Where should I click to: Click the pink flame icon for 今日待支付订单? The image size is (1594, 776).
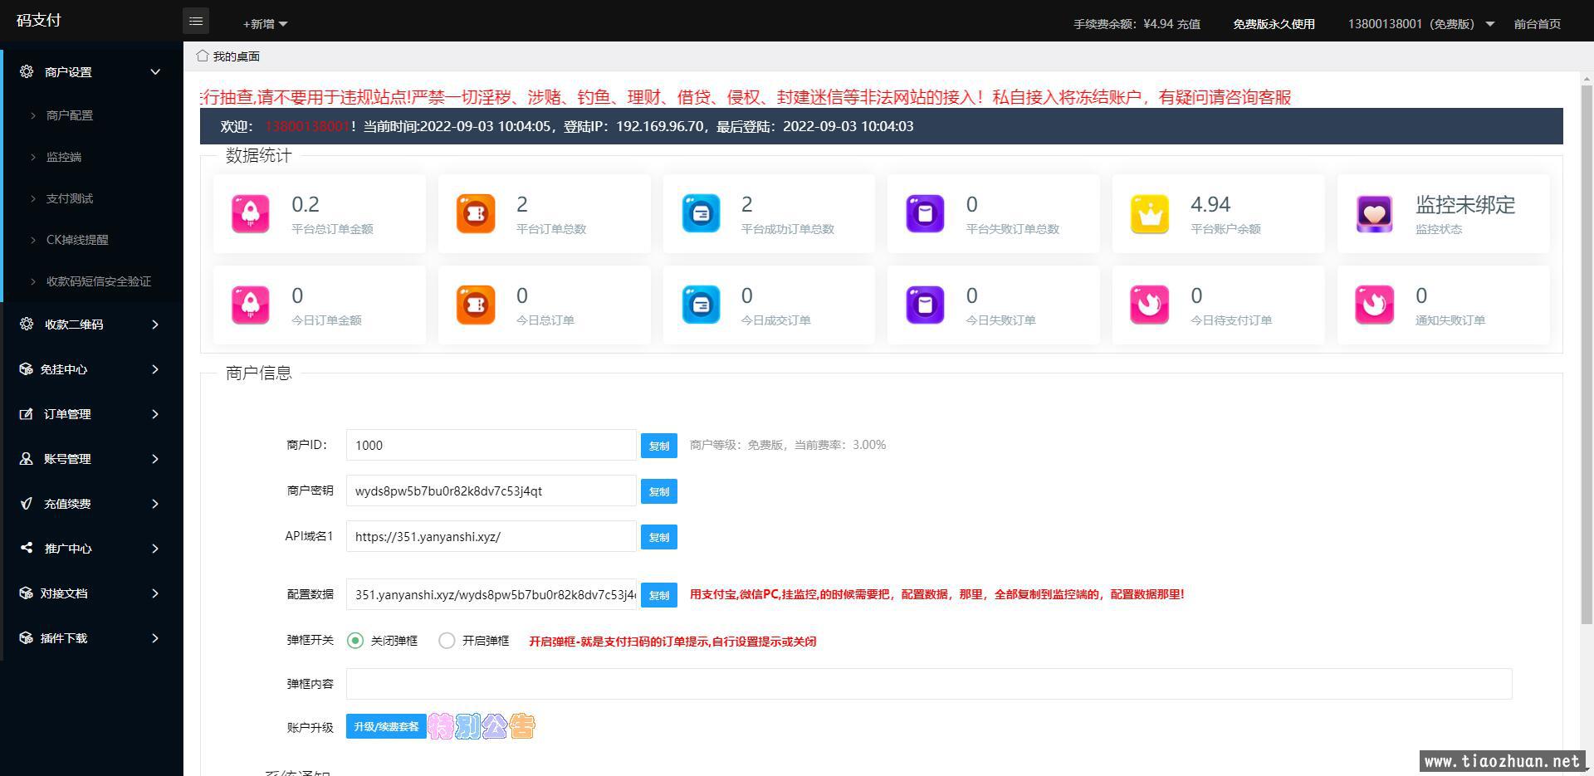pos(1150,305)
